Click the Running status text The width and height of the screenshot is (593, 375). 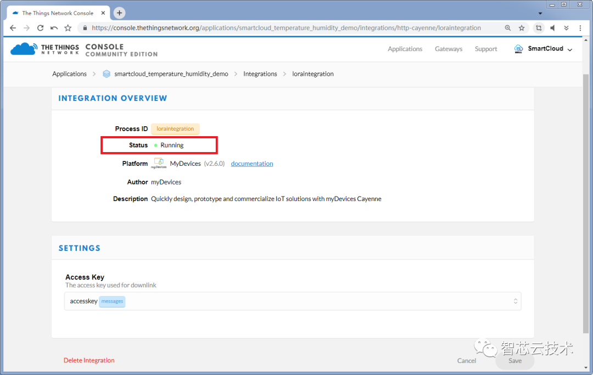coord(172,145)
